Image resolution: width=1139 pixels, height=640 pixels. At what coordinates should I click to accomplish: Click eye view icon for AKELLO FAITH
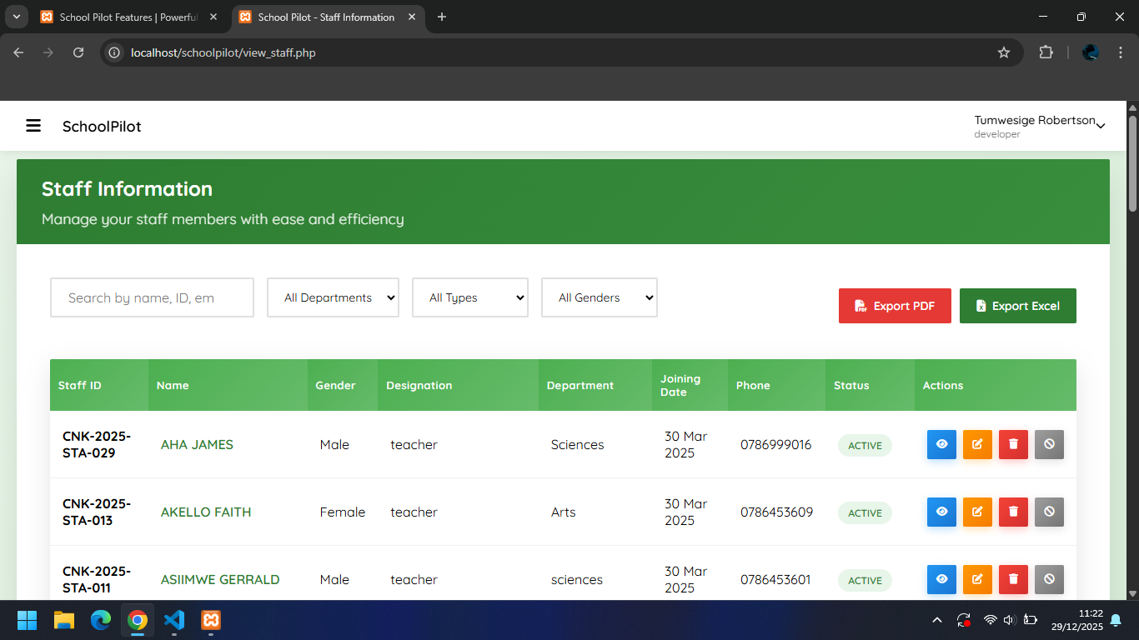[x=941, y=512]
